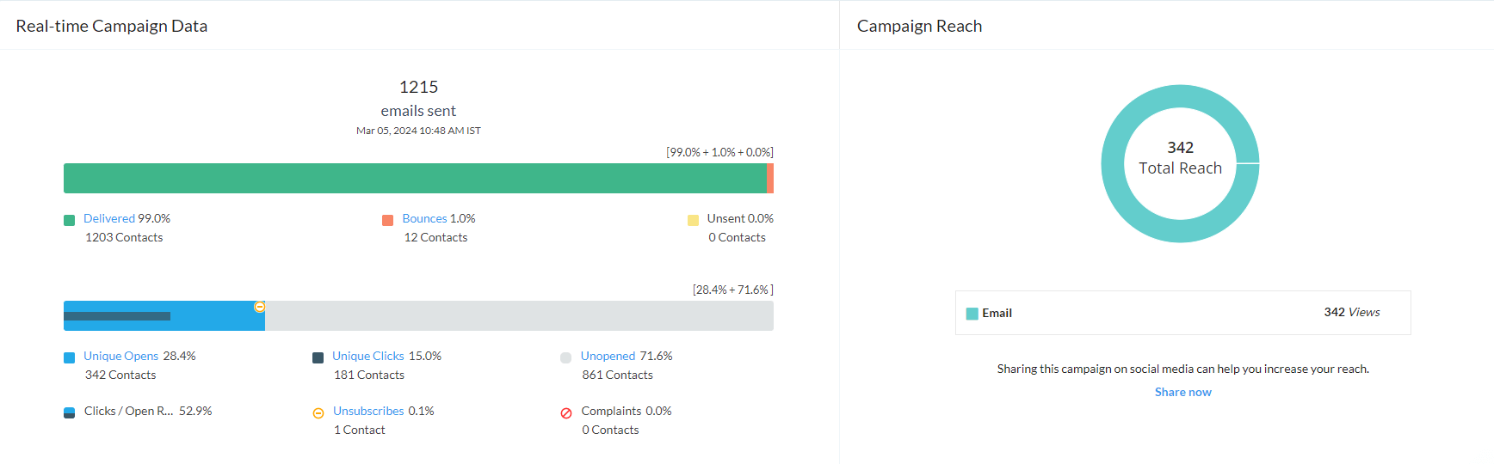Click the red Complaints icon
Image resolution: width=1494 pixels, height=464 pixels.
[x=566, y=413]
